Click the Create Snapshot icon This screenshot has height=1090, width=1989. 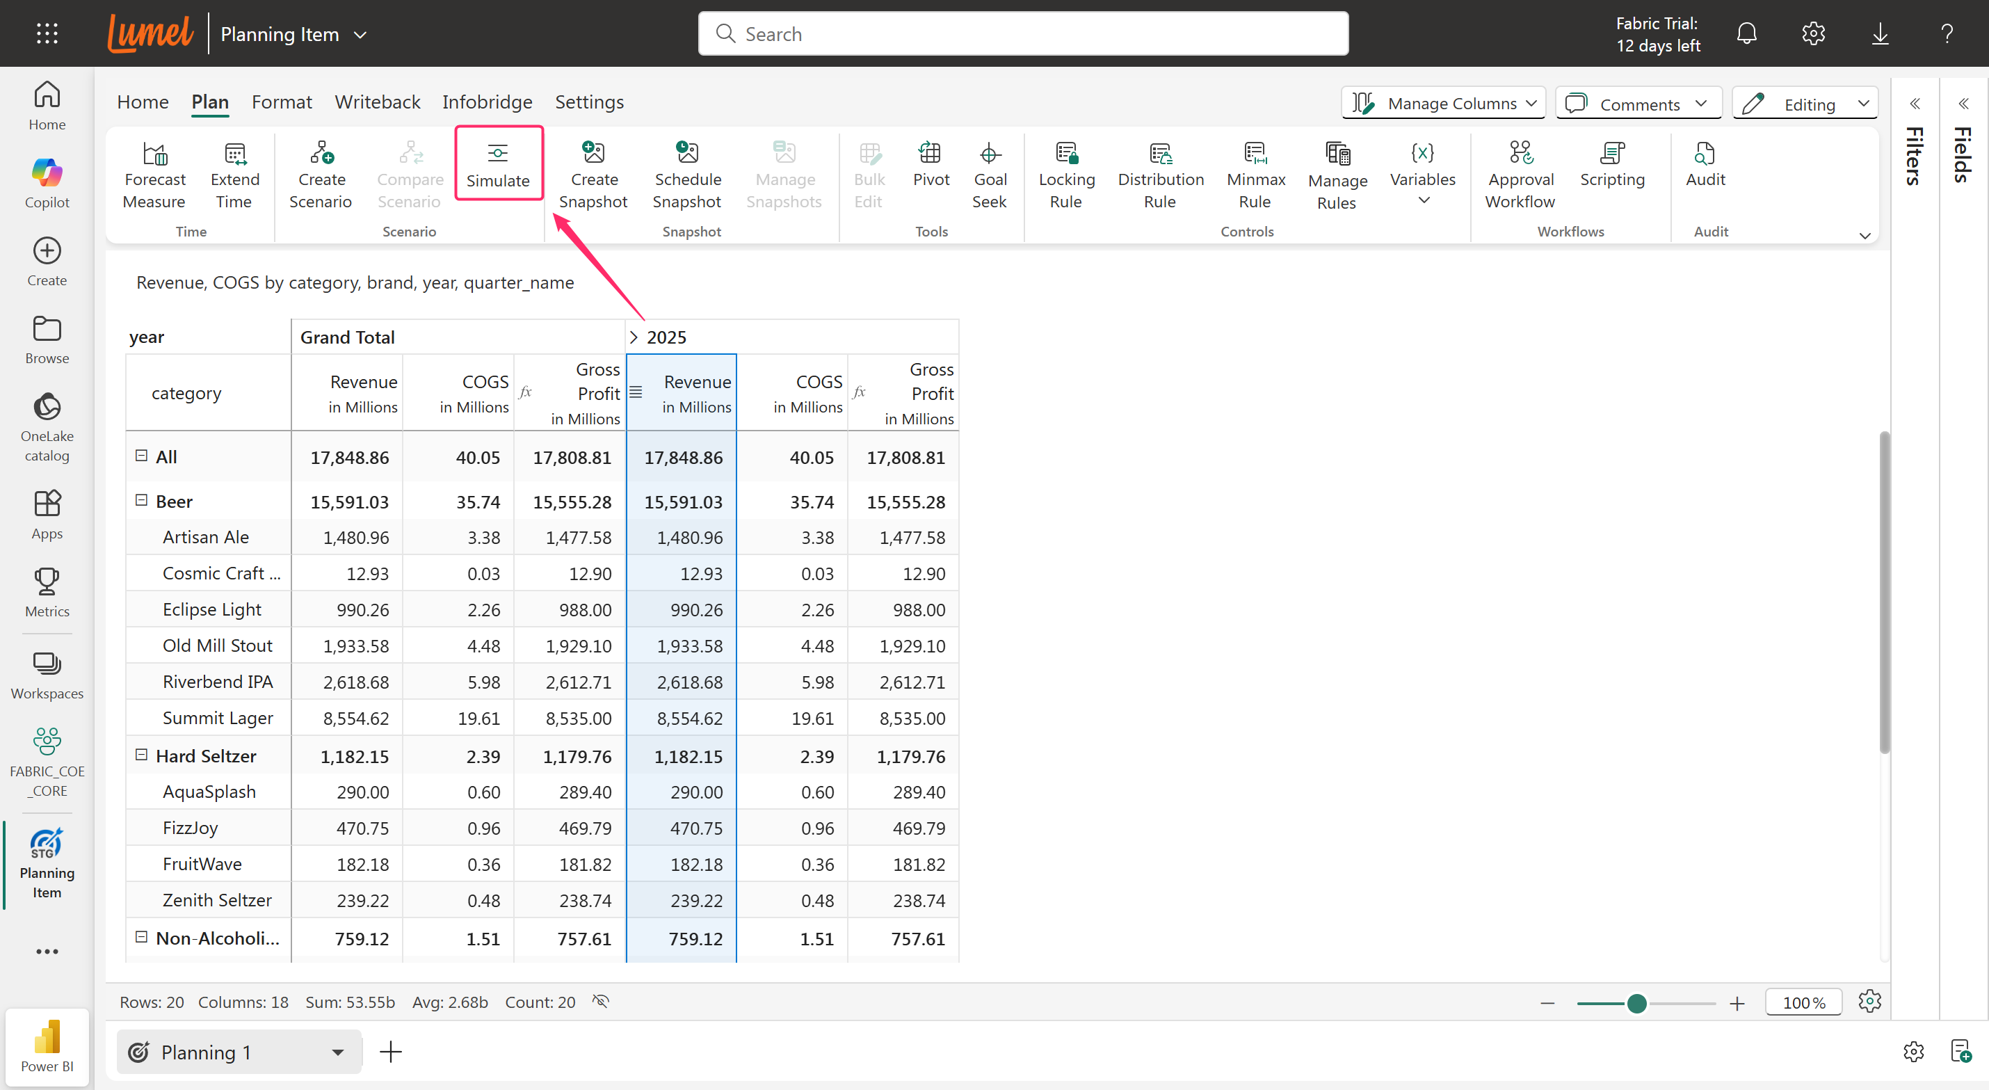[593, 153]
